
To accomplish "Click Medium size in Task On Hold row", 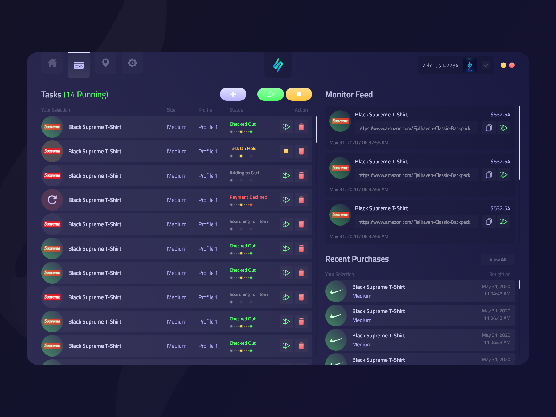I will [x=177, y=152].
